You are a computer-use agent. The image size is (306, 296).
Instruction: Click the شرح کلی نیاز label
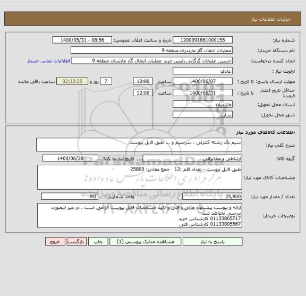[x=280, y=145]
